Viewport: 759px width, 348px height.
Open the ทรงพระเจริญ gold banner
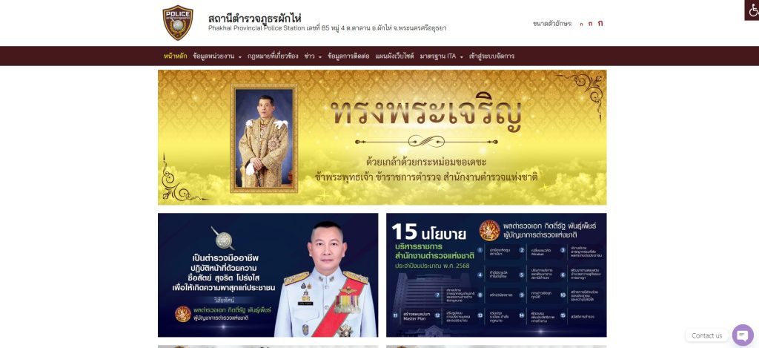click(x=382, y=137)
